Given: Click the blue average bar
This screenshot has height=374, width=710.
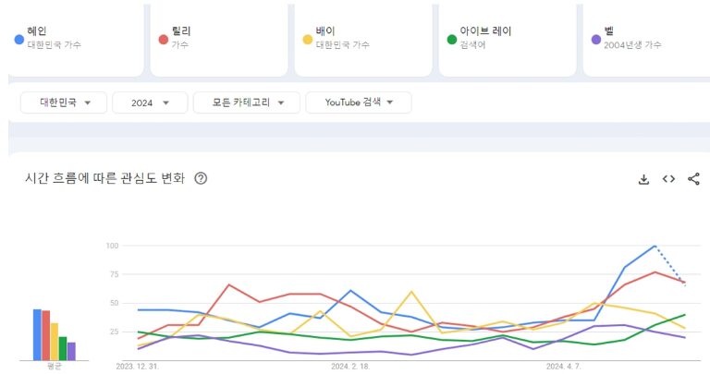Looking at the screenshot, I should 37,334.
